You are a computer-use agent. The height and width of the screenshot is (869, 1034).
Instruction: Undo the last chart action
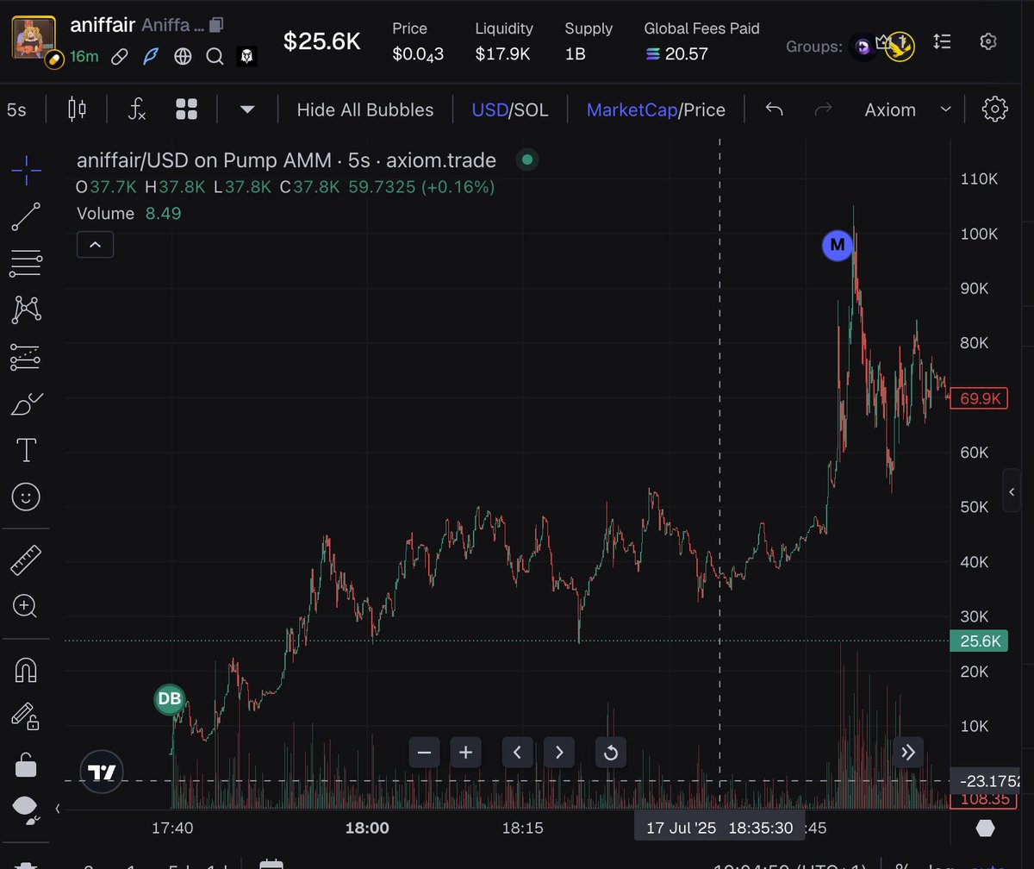[774, 109]
